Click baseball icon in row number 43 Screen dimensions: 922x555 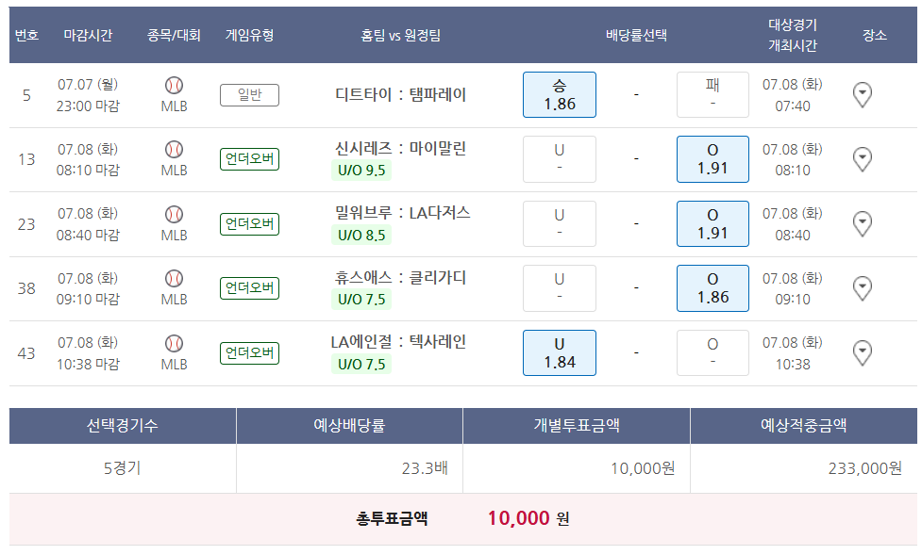(174, 343)
